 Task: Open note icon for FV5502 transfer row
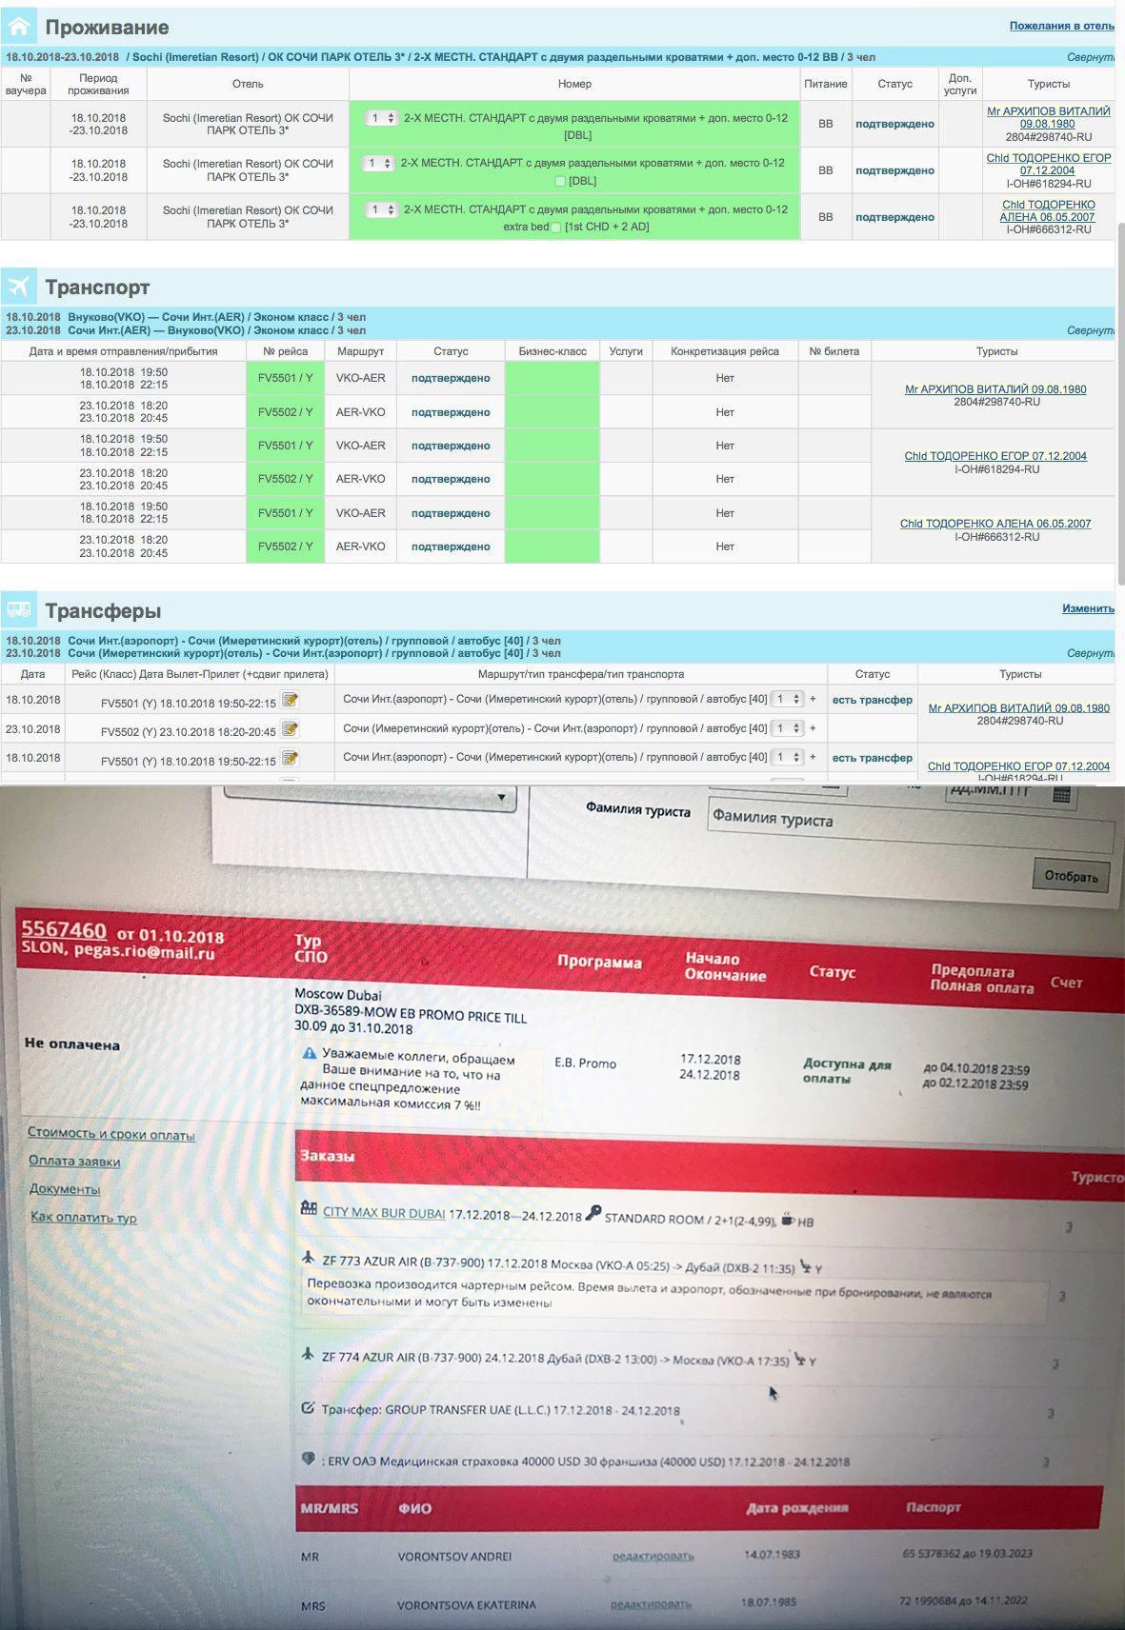pyautogui.click(x=291, y=729)
